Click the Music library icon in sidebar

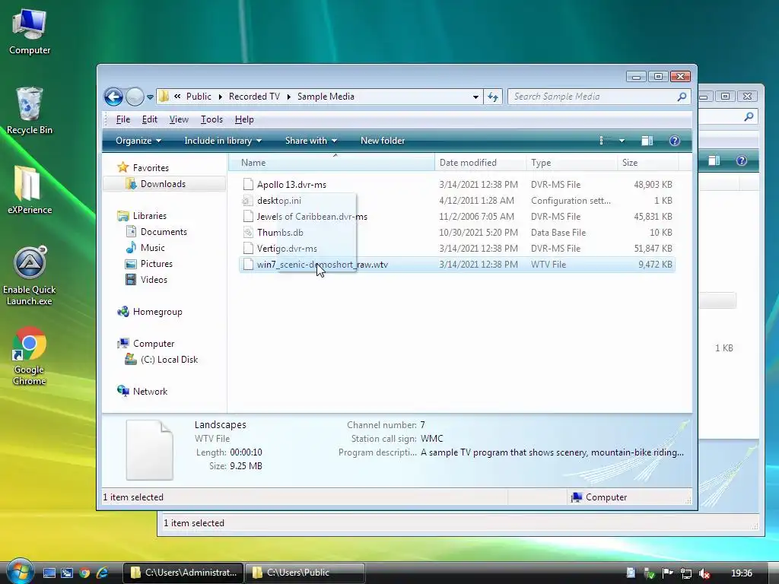click(x=131, y=248)
